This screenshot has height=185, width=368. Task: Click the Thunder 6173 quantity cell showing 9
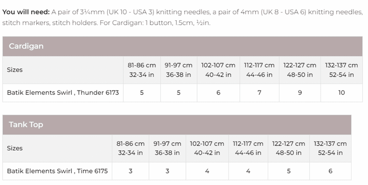[300, 93]
